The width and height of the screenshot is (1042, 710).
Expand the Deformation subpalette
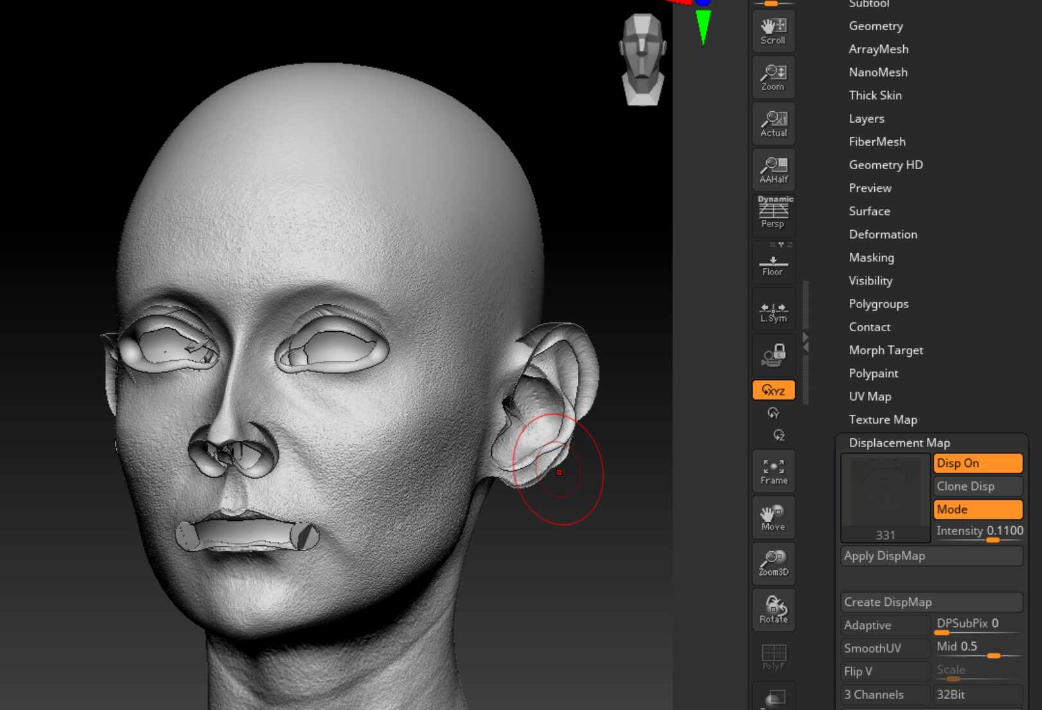click(883, 234)
